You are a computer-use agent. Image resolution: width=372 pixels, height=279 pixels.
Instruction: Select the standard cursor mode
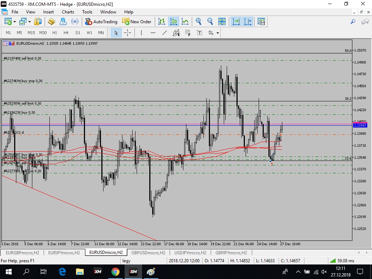116,33
